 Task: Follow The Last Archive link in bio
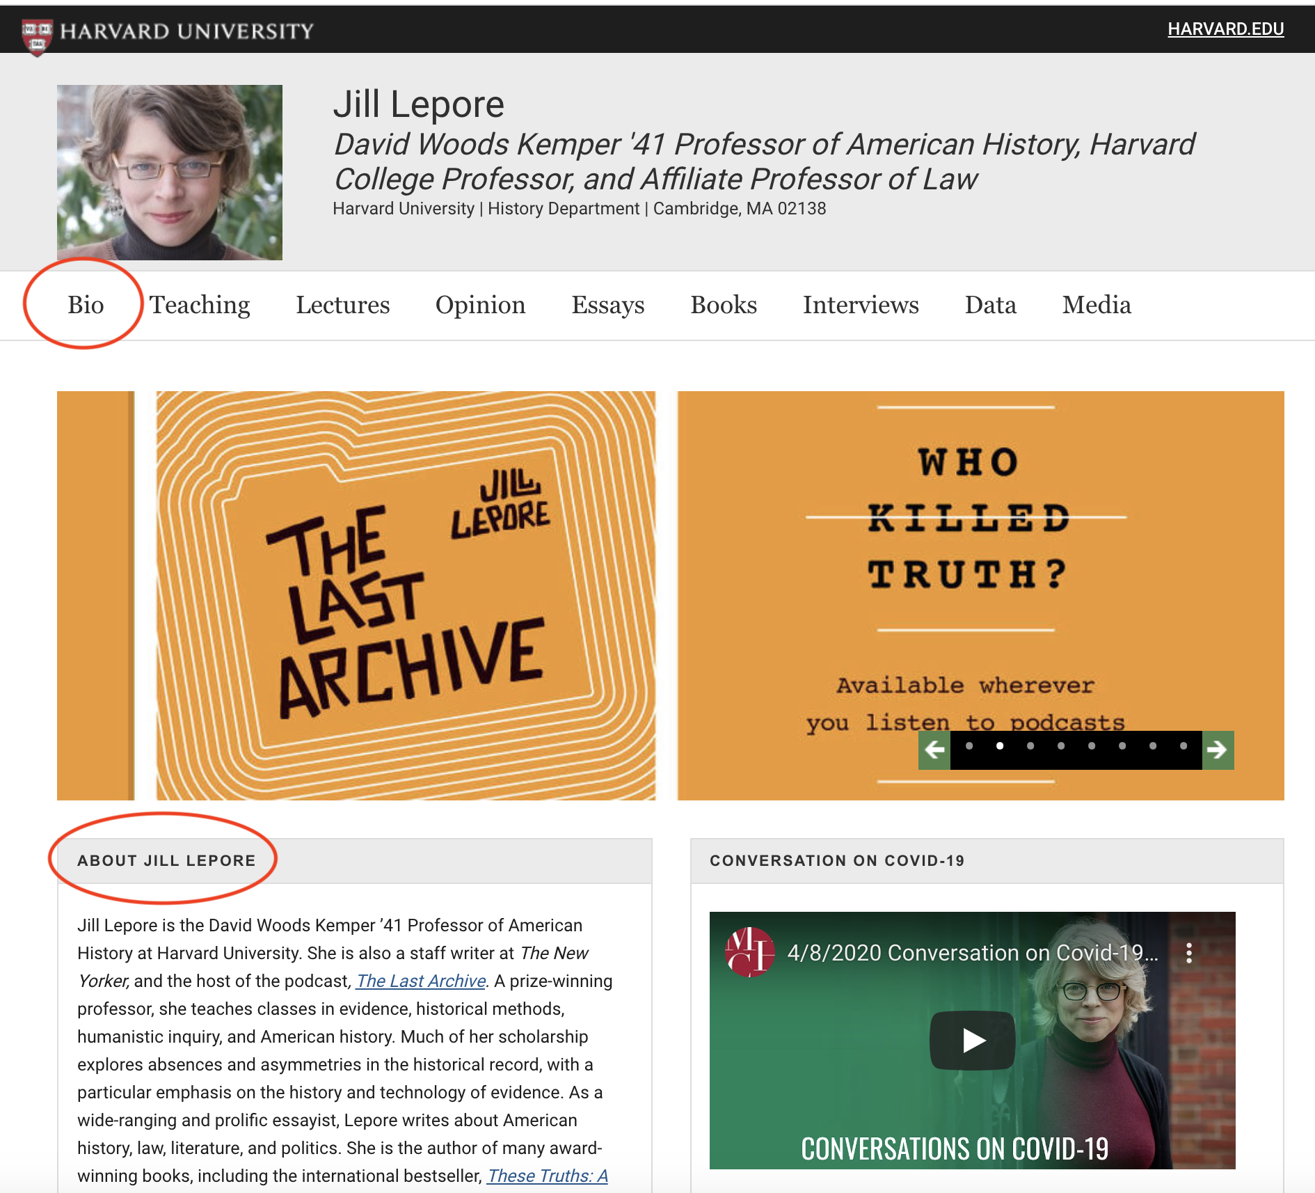(x=421, y=981)
